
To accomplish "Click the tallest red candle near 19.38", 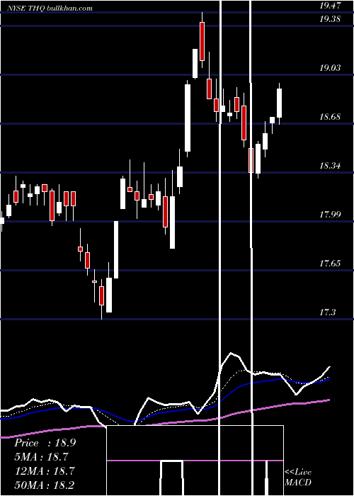I will tap(202, 41).
